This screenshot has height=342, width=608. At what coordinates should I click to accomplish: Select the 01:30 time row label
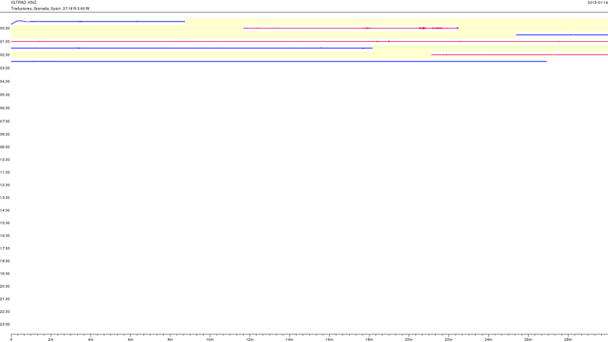coord(4,42)
